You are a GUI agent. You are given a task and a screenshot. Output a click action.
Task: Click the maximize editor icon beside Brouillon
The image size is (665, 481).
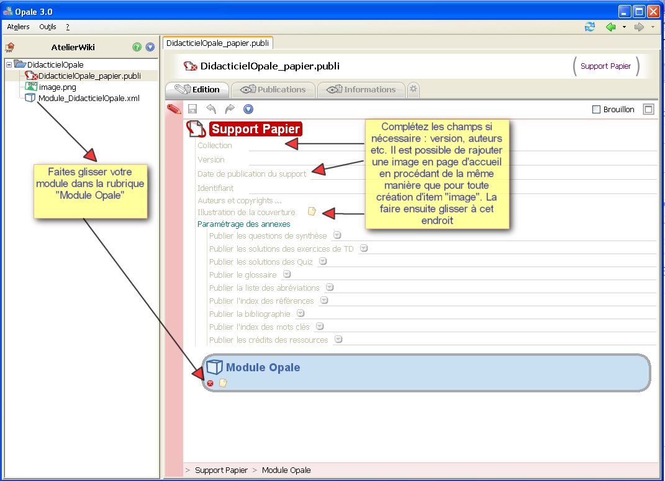pyautogui.click(x=648, y=109)
